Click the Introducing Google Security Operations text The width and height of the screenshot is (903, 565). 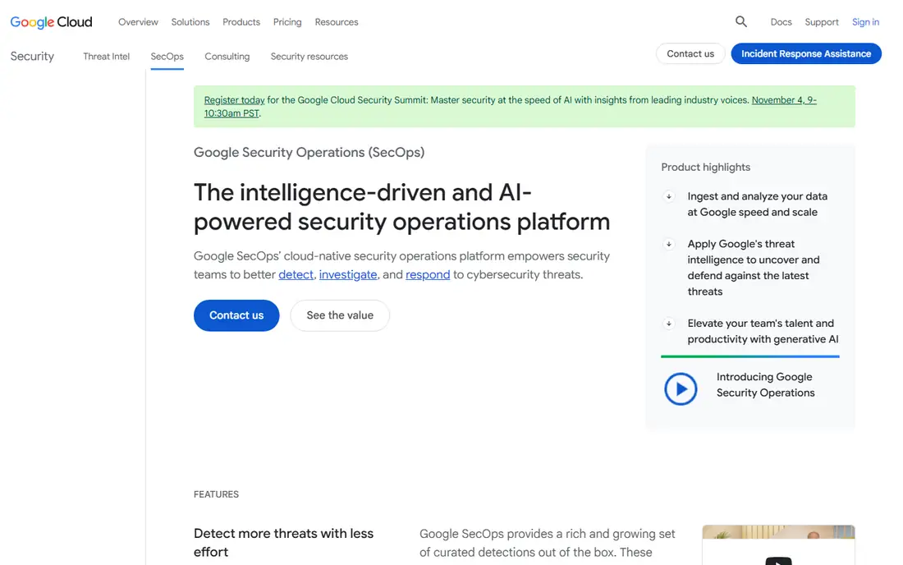point(765,384)
